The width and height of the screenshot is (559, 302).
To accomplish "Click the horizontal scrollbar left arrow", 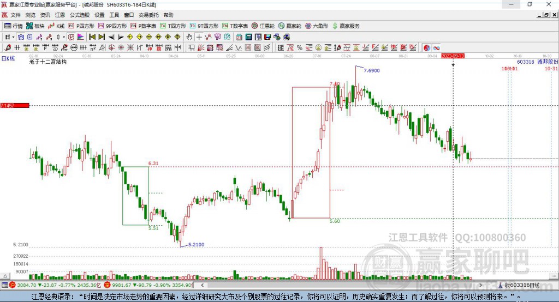I will (202, 285).
